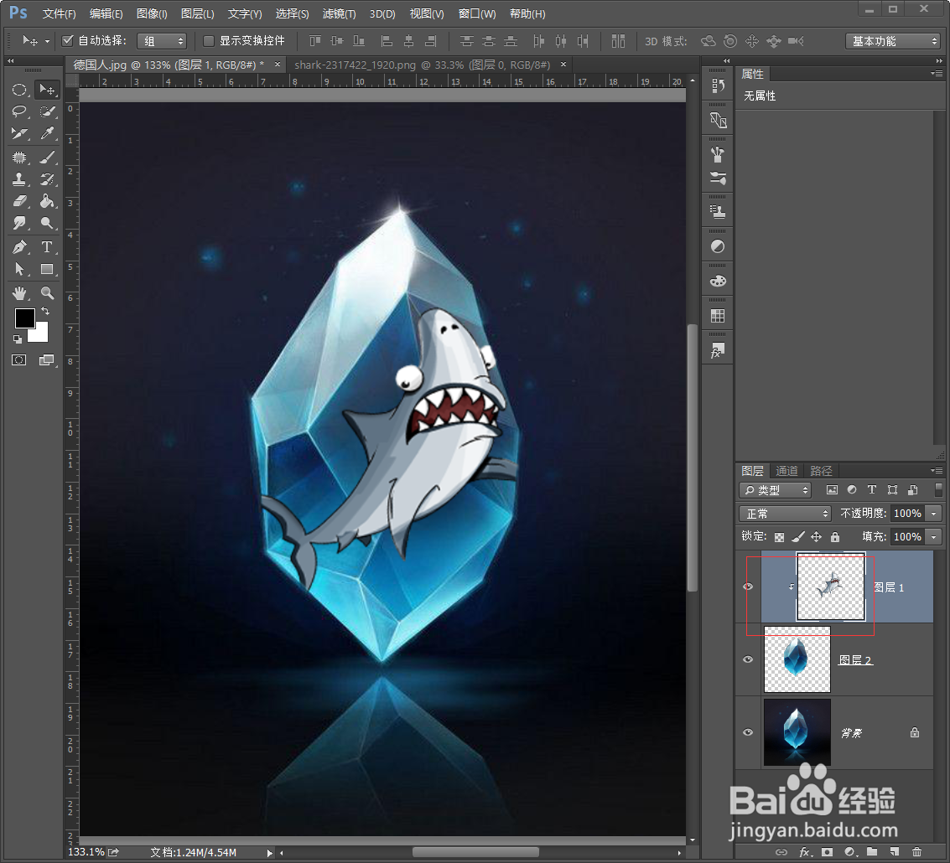The height and width of the screenshot is (863, 950).
Task: Reset default foreground and background colors
Action: [18, 339]
